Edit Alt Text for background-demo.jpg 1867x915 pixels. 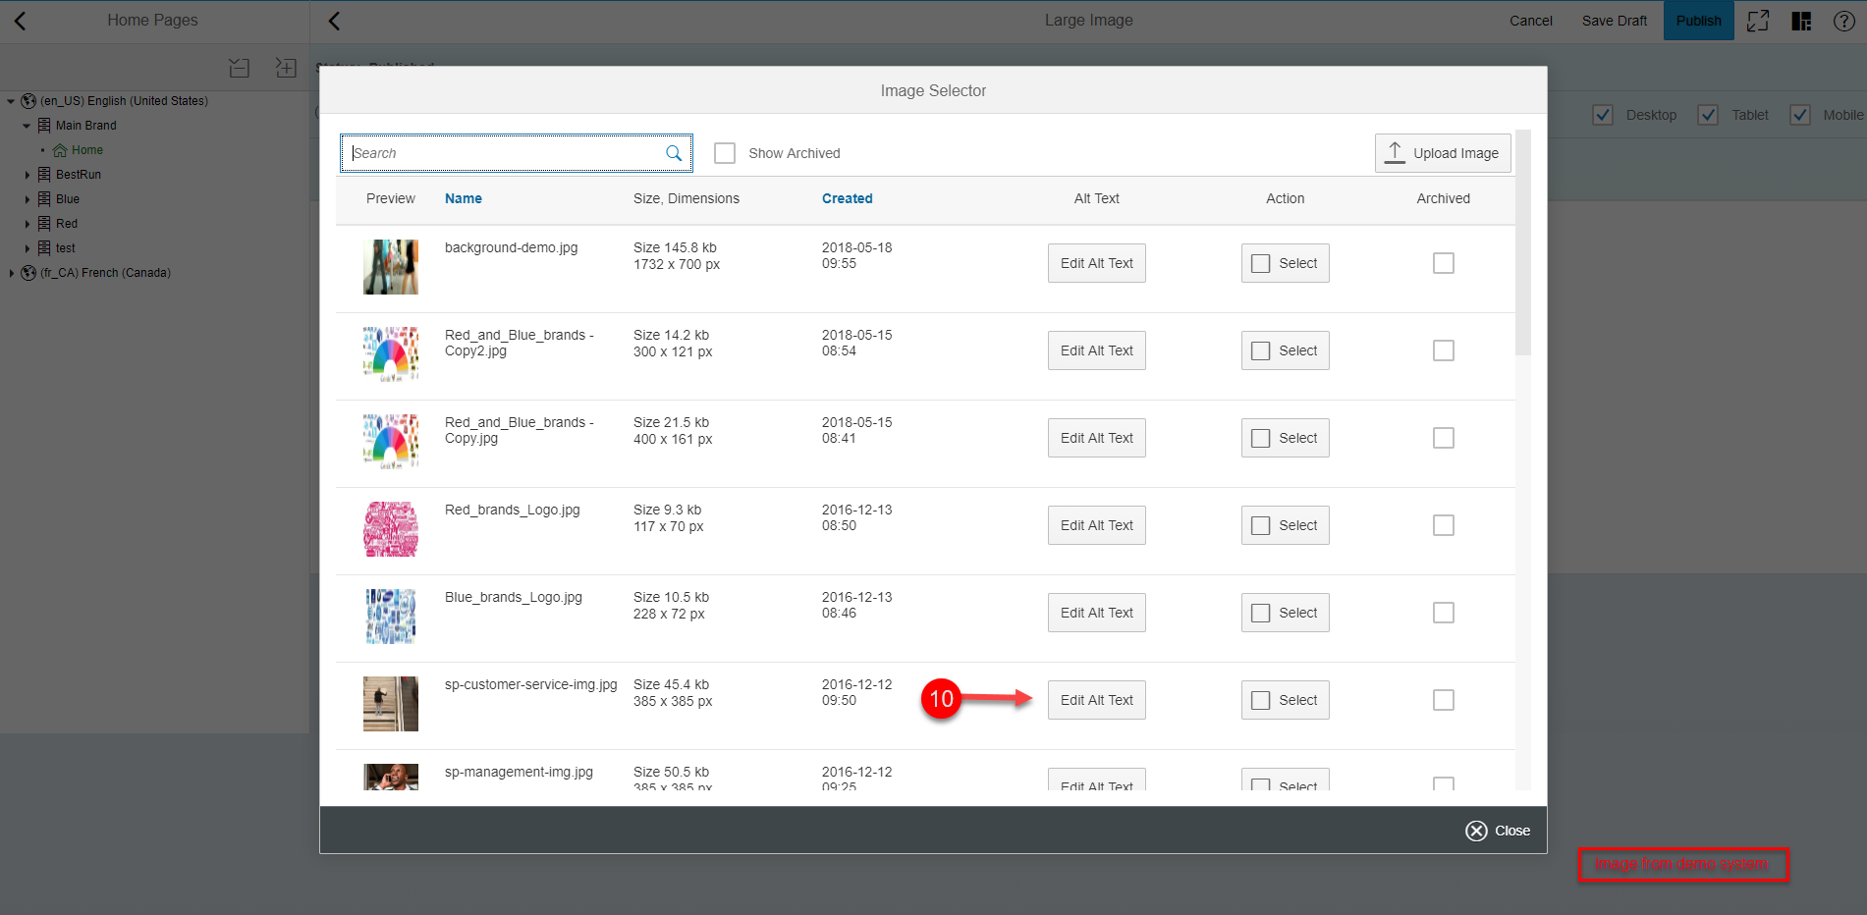click(1097, 263)
